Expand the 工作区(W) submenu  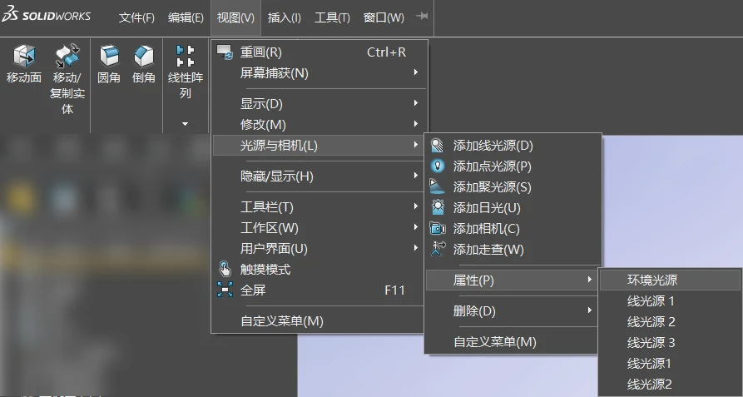(x=319, y=228)
